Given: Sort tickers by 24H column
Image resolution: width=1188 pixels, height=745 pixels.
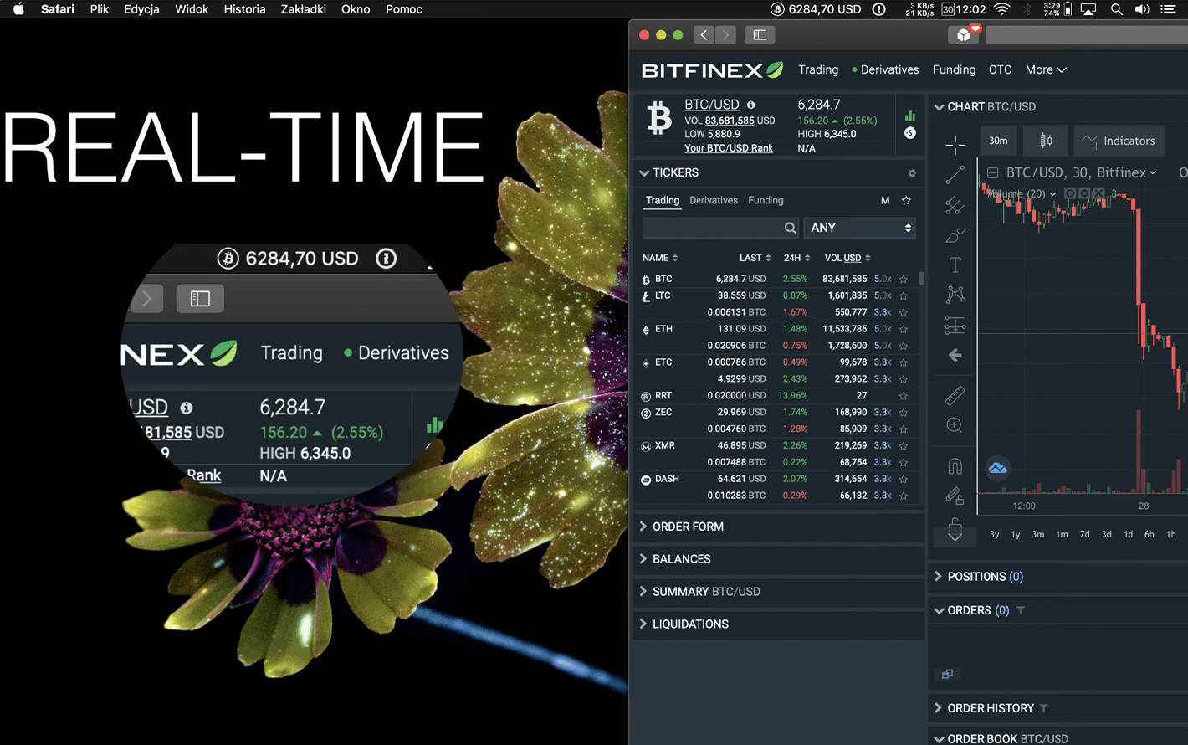Looking at the screenshot, I should (796, 258).
